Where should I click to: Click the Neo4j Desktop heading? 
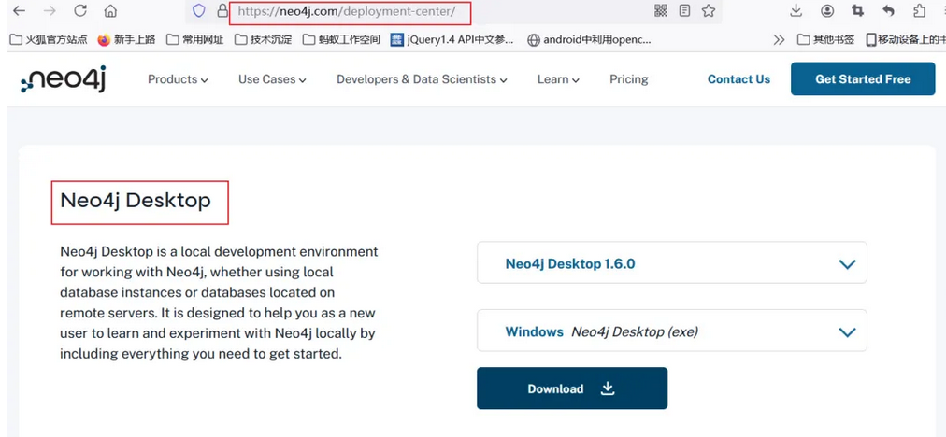[x=136, y=200]
